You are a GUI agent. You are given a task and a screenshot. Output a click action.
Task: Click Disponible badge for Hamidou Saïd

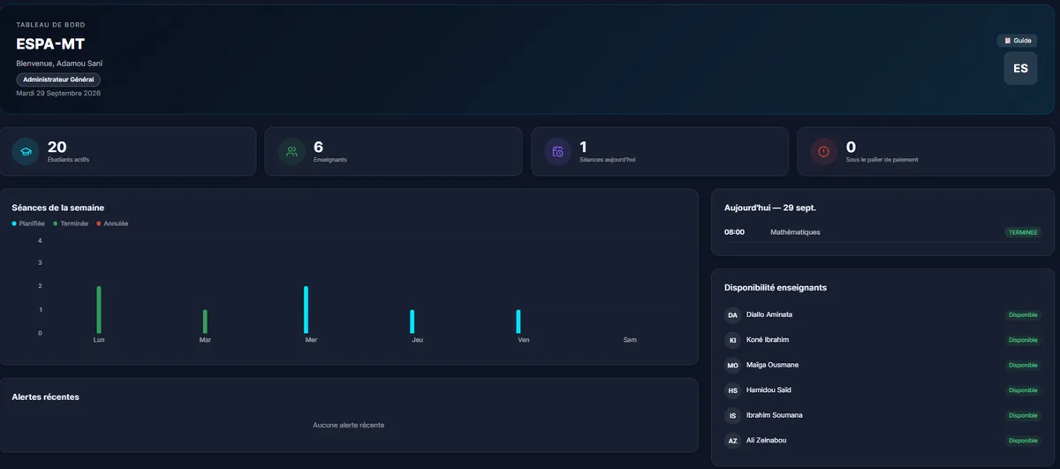click(1023, 390)
